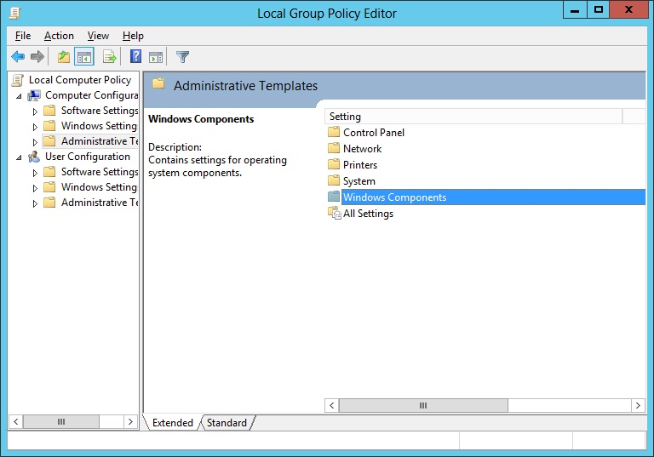654x457 pixels.
Task: Switch to the Extended tab
Action: point(172,422)
